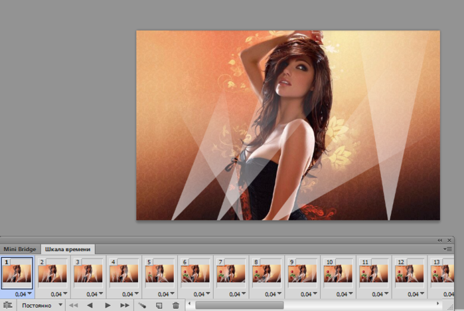Viewport: 464px width, 311px height.
Task: Open frame 1 delay time dropdown
Action: tap(23, 294)
